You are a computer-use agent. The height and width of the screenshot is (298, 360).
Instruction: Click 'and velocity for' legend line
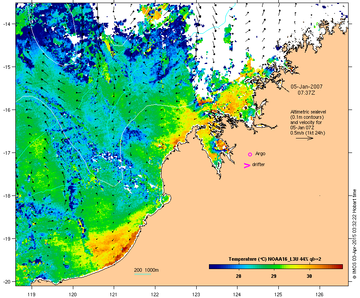(306, 122)
